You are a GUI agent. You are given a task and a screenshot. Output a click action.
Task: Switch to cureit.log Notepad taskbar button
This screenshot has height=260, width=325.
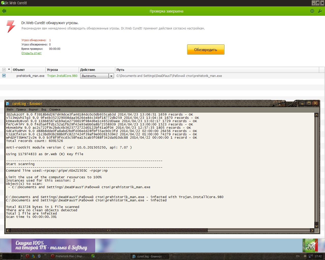pyautogui.click(x=149, y=256)
